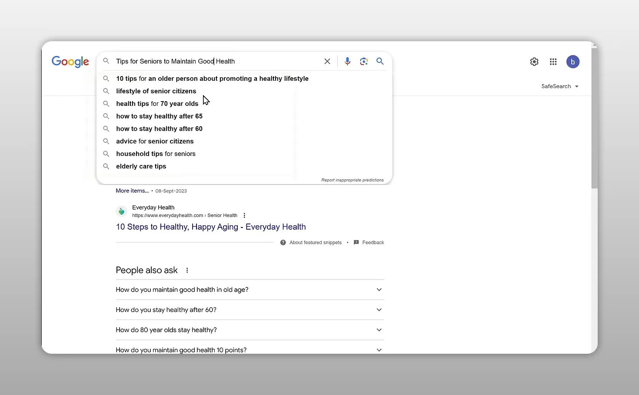
Task: Click the blue search magnifier button
Action: point(380,61)
